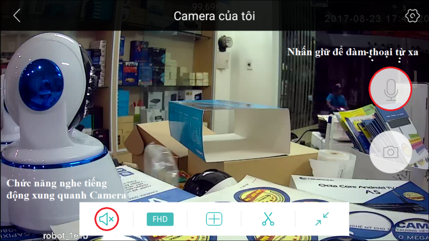Image resolution: width=429 pixels, height=241 pixels.
Task: Open the FHD video quality selector
Action: pyautogui.click(x=160, y=219)
